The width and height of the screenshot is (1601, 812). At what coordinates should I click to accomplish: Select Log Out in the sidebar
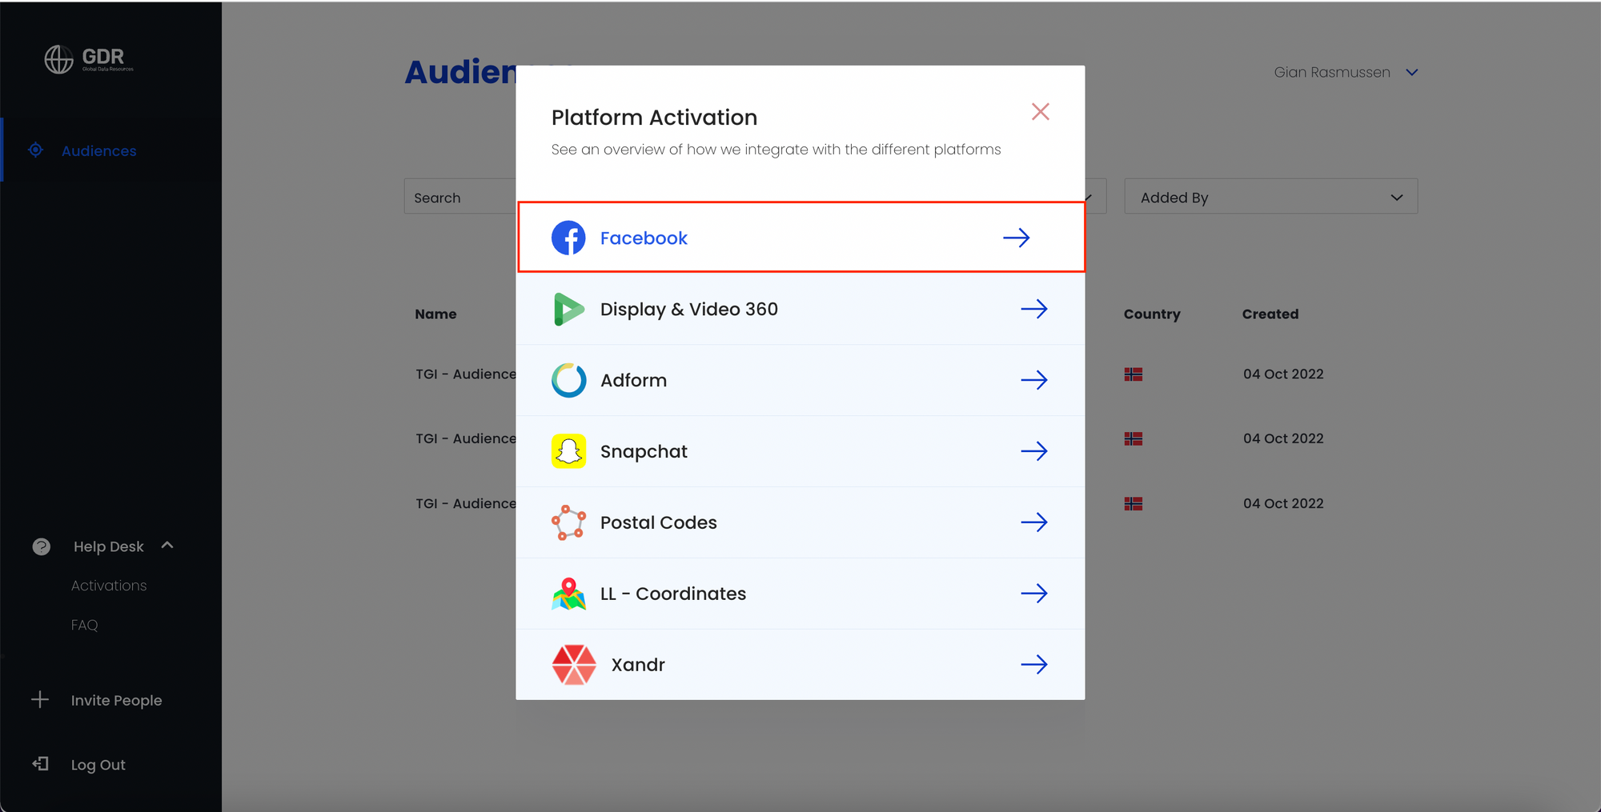tap(98, 765)
